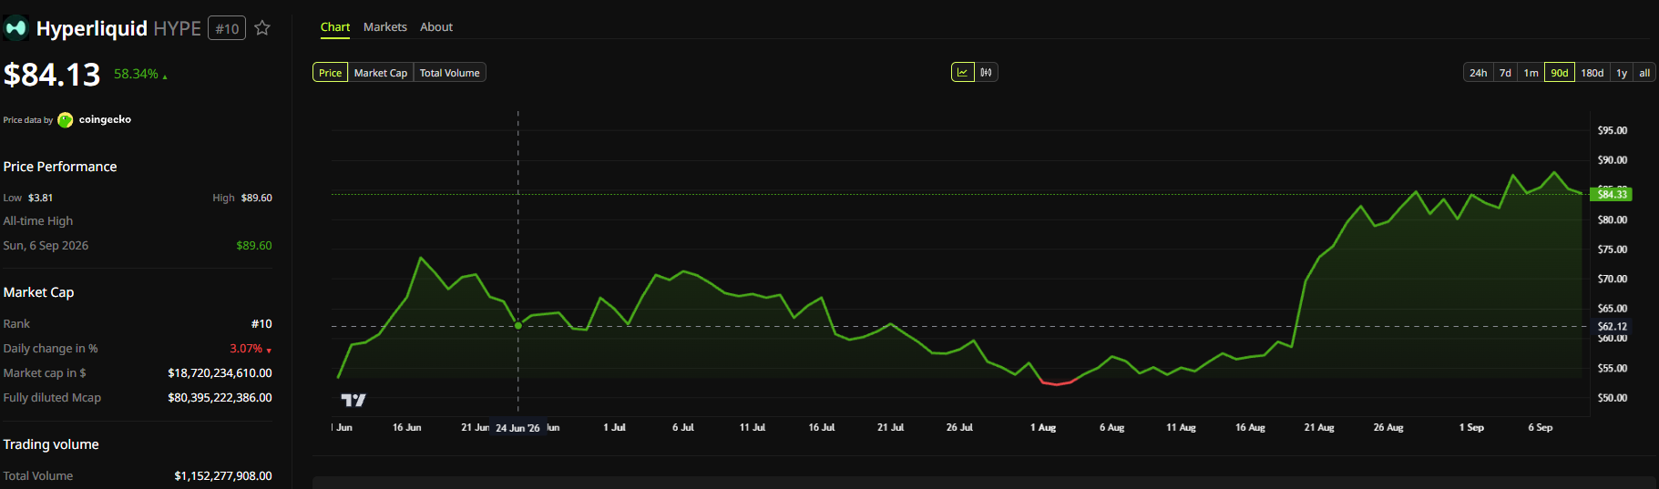
Task: Click the green data point on chart
Action: click(518, 326)
